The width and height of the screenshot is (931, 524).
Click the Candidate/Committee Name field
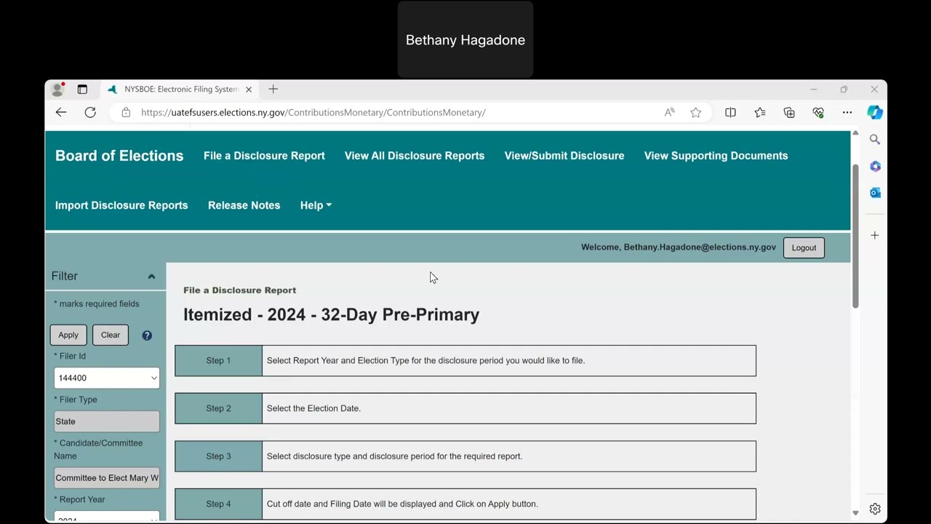pos(107,478)
